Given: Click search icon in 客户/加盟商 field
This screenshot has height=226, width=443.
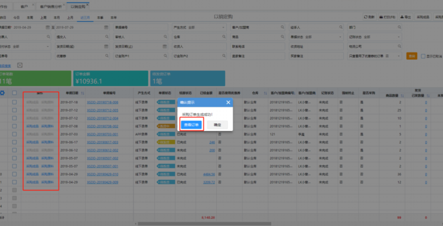Looking at the screenshot, I should click(x=282, y=27).
